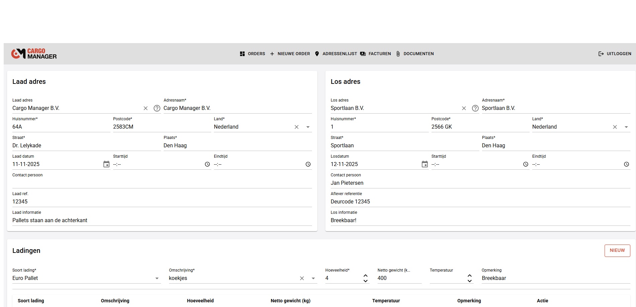Expand Land dropdown in Laad adres
The height and width of the screenshot is (307, 636).
(308, 127)
